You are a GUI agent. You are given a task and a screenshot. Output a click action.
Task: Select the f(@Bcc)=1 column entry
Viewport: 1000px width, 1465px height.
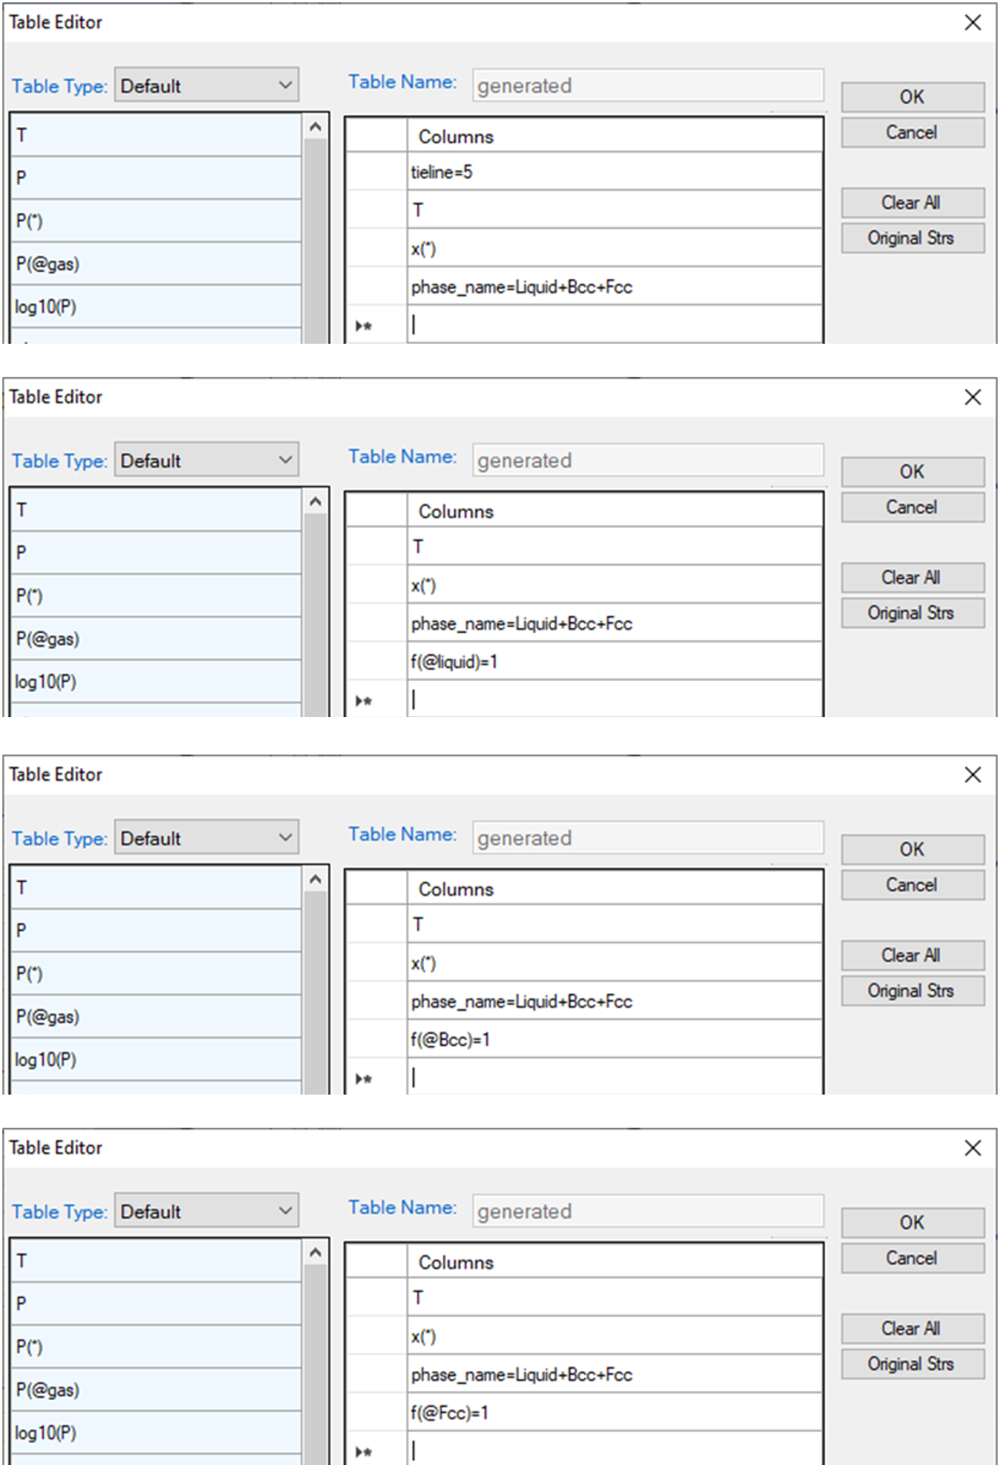point(613,1039)
